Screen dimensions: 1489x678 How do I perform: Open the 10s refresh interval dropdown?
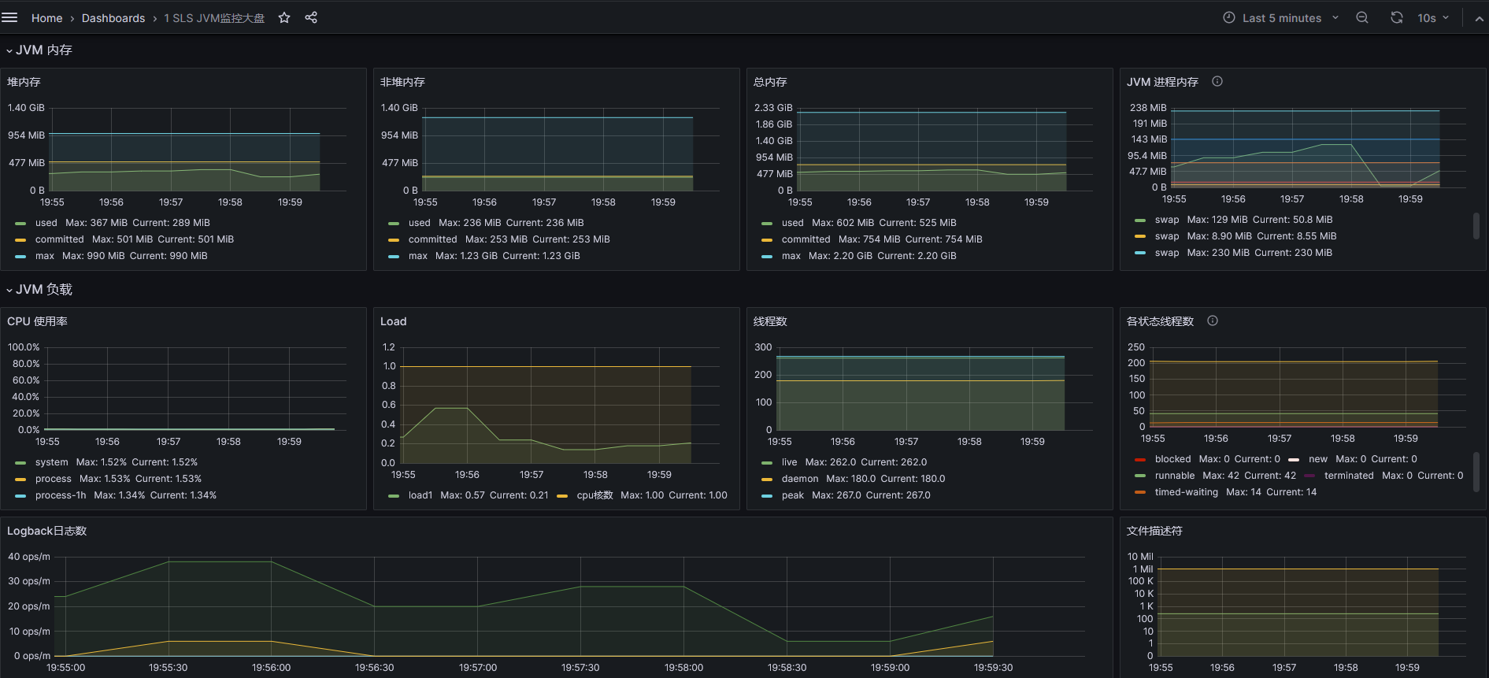point(1433,17)
